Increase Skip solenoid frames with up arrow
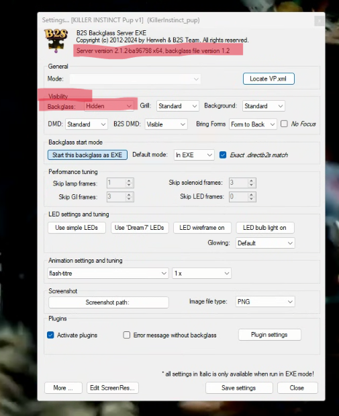 click(251, 180)
